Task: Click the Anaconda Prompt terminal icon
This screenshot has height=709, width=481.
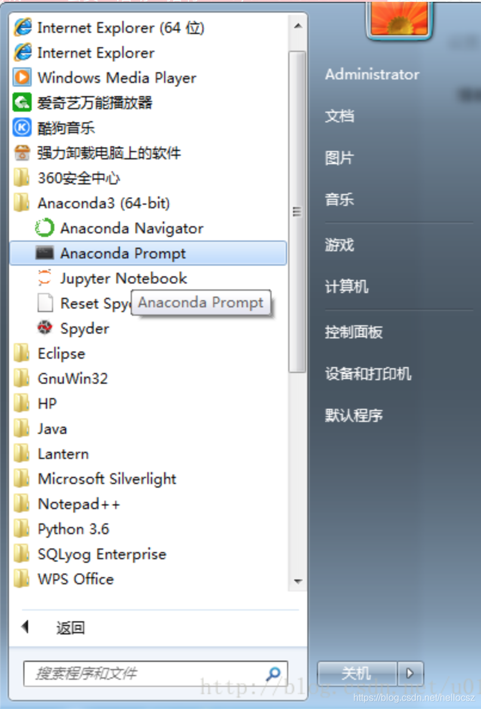Action: 44,253
